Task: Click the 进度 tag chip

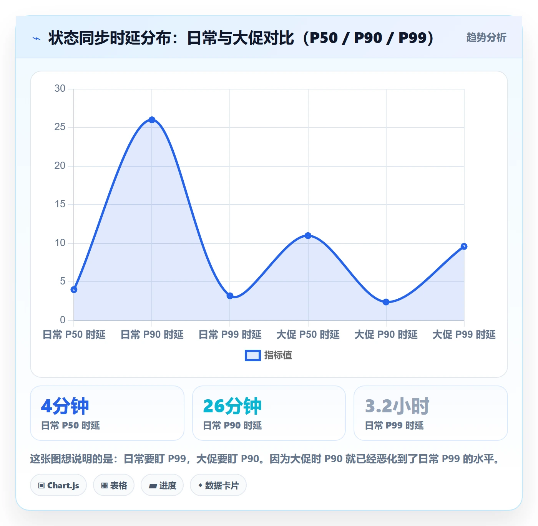Action: (162, 485)
